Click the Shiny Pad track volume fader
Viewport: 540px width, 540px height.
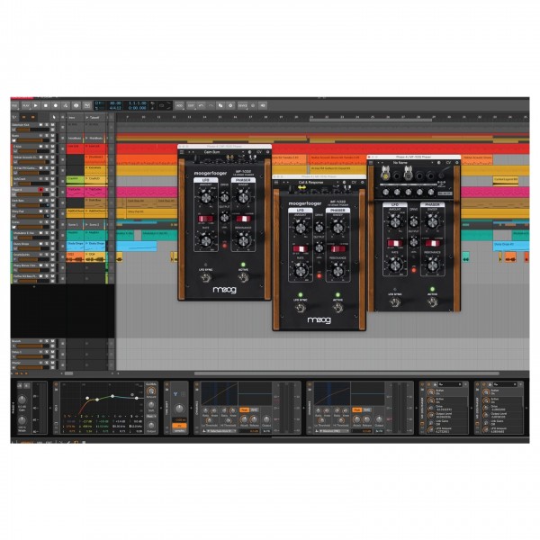click(x=34, y=216)
